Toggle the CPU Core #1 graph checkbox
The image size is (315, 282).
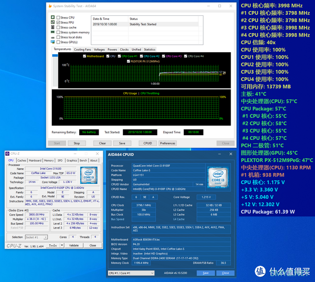coord(120,56)
